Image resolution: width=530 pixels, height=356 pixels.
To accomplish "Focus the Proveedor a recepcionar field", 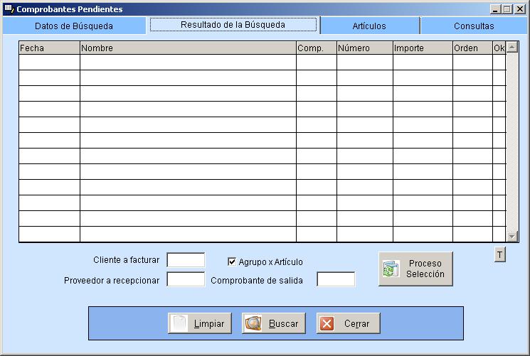I will point(186,280).
